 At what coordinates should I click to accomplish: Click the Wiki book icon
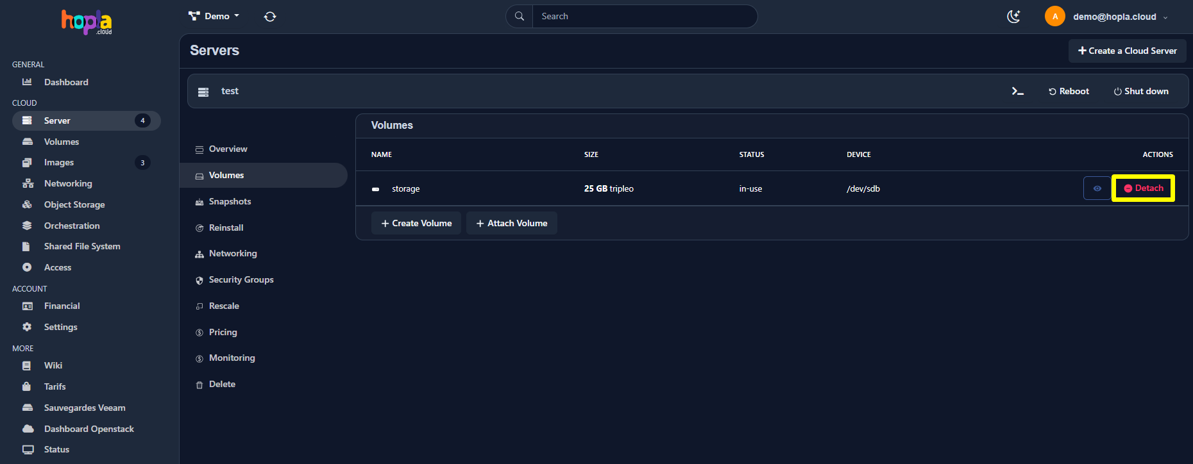pos(26,365)
